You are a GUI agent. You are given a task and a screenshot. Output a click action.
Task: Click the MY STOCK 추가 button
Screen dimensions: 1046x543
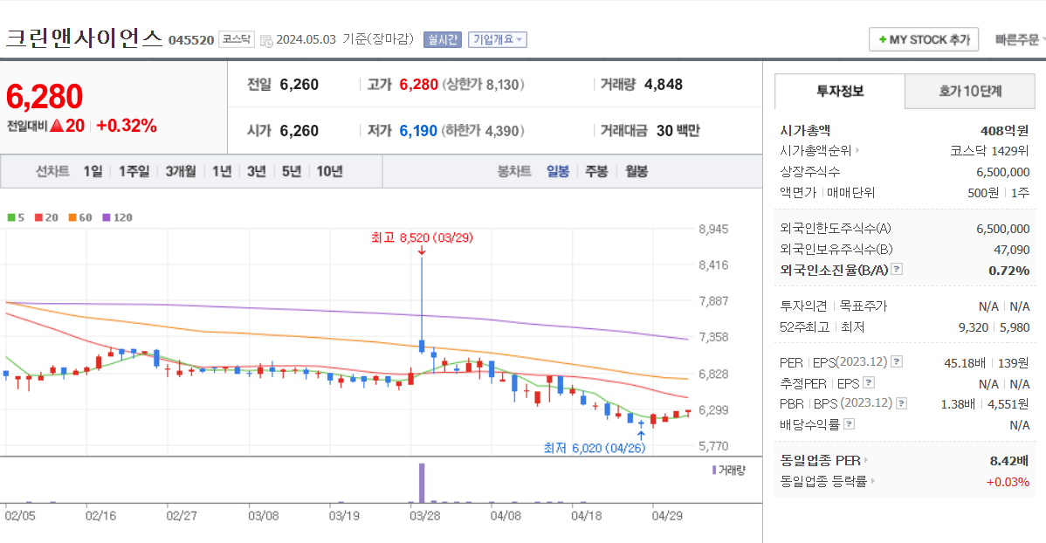pyautogui.click(x=923, y=40)
